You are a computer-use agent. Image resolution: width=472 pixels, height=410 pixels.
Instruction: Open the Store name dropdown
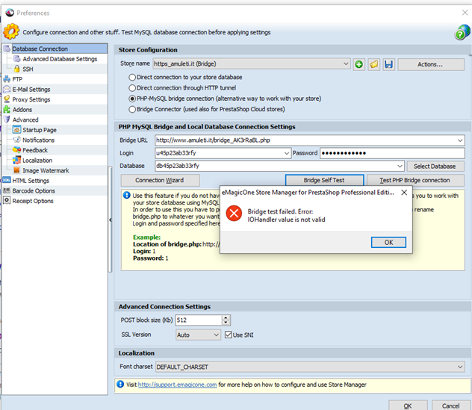(x=346, y=63)
